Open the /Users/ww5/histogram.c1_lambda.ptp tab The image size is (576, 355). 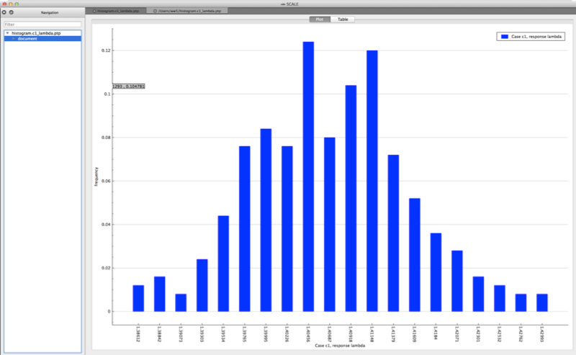click(186, 12)
